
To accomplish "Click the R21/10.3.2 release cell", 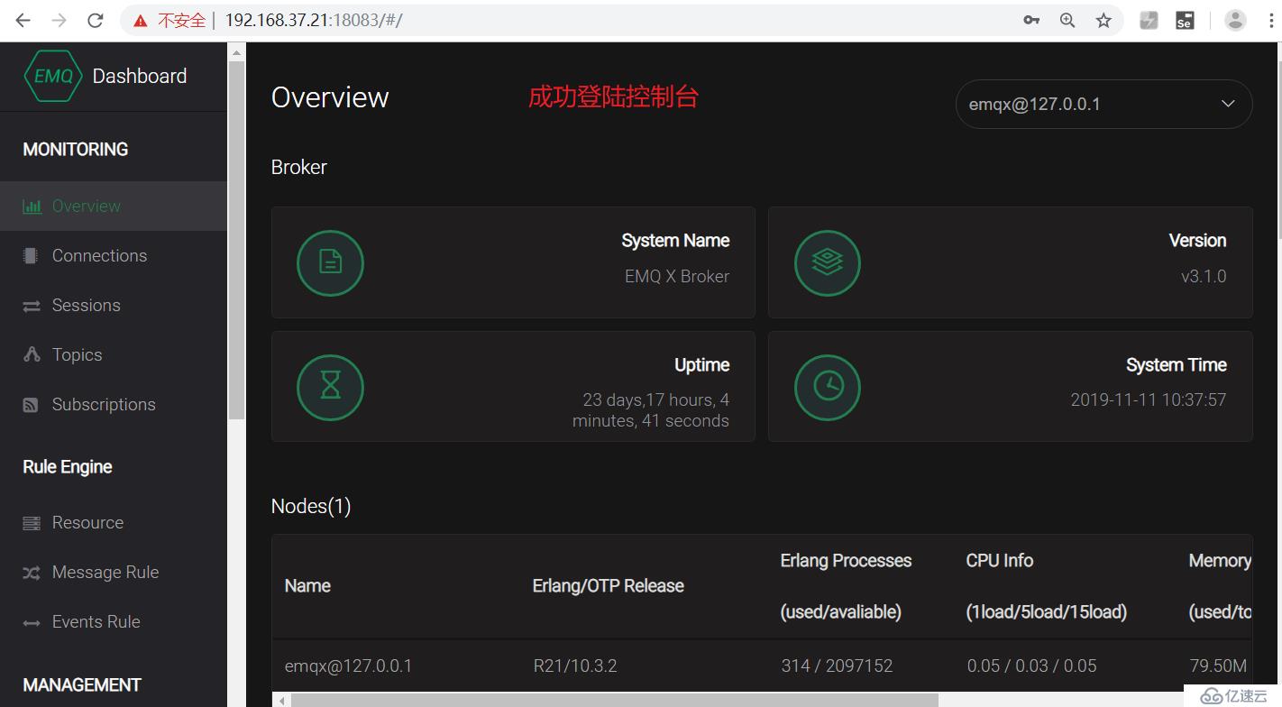I will pyautogui.click(x=575, y=666).
